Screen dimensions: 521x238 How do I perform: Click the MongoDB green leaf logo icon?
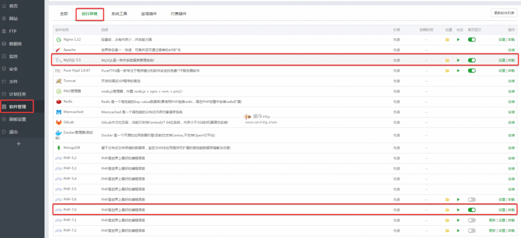coord(59,147)
